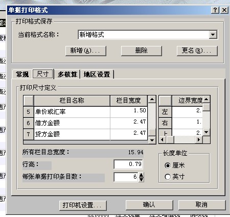Open the 当前格式名称 dropdown list

[x=213, y=35]
